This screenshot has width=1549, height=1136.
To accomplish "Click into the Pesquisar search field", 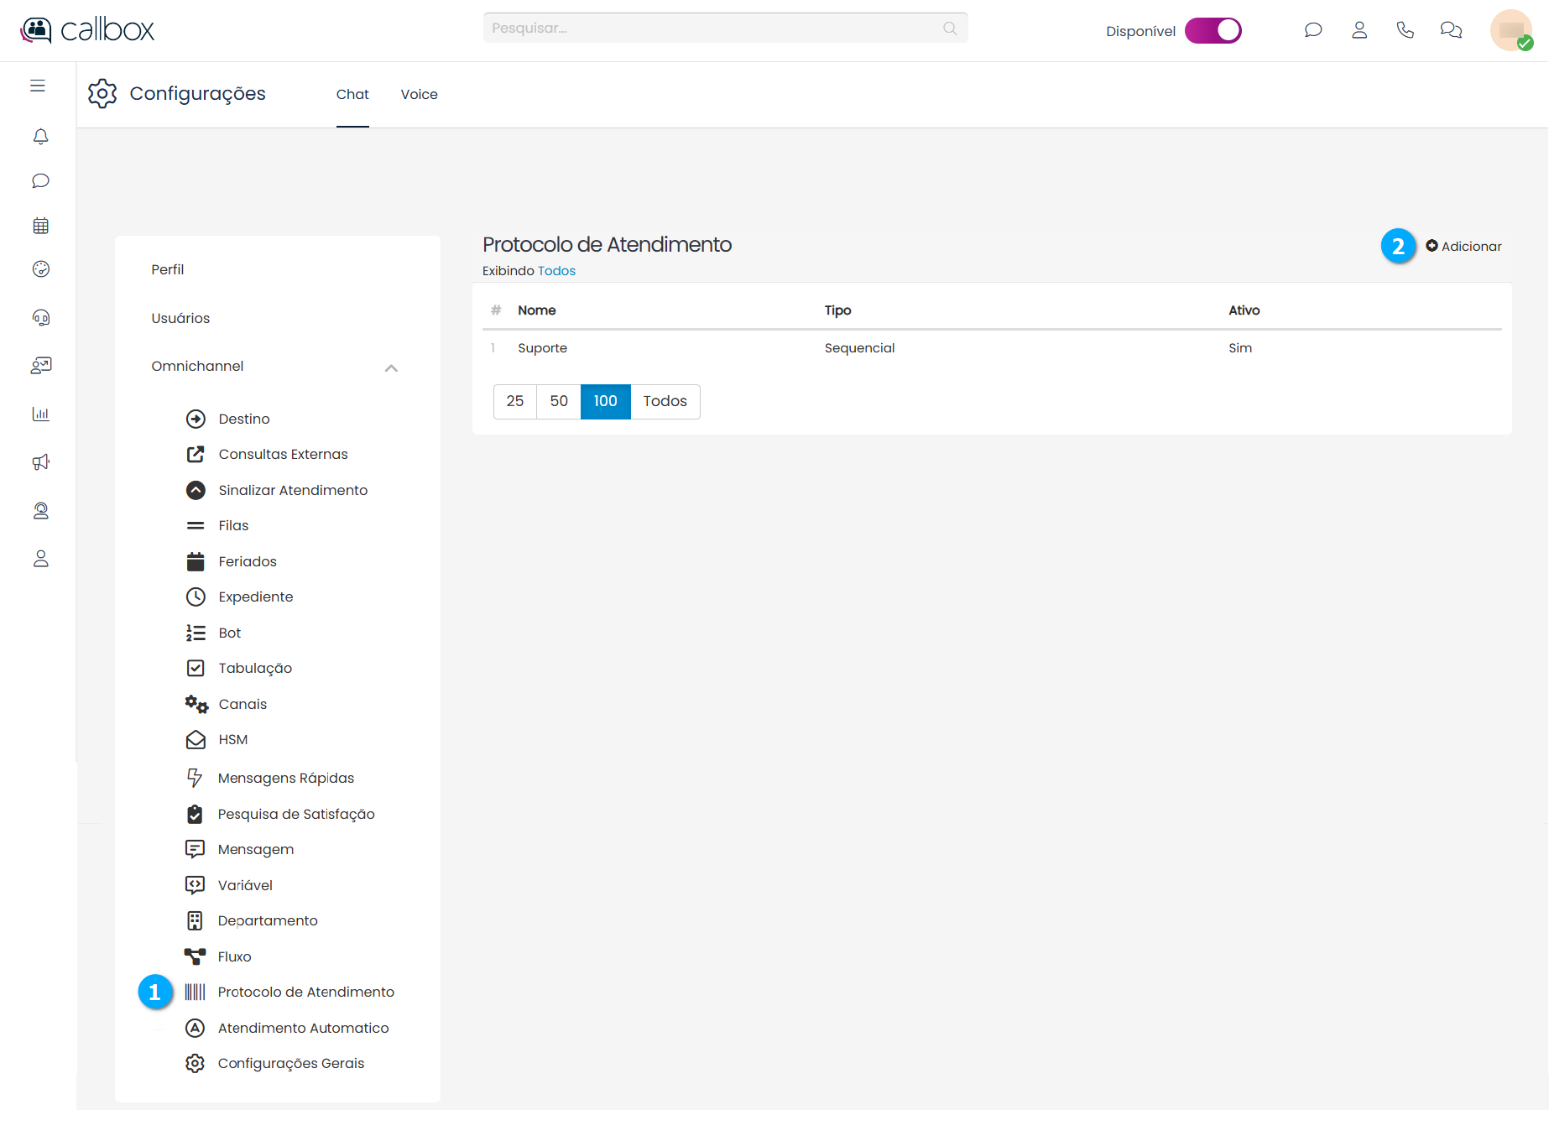I will [x=713, y=29].
